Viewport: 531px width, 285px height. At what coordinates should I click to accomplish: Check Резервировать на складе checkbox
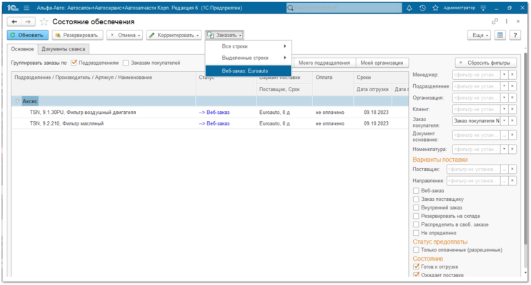[416, 216]
